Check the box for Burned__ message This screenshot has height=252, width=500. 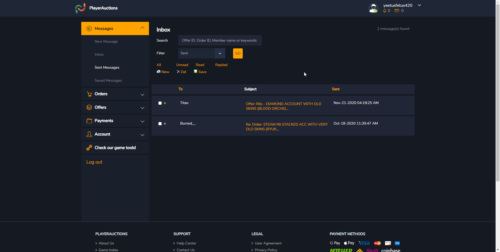click(160, 124)
